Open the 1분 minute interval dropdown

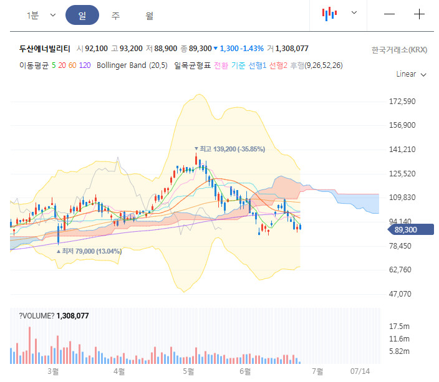tap(41, 15)
